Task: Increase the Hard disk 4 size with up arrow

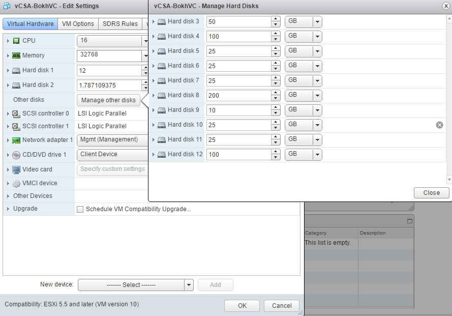Action: coord(276,34)
